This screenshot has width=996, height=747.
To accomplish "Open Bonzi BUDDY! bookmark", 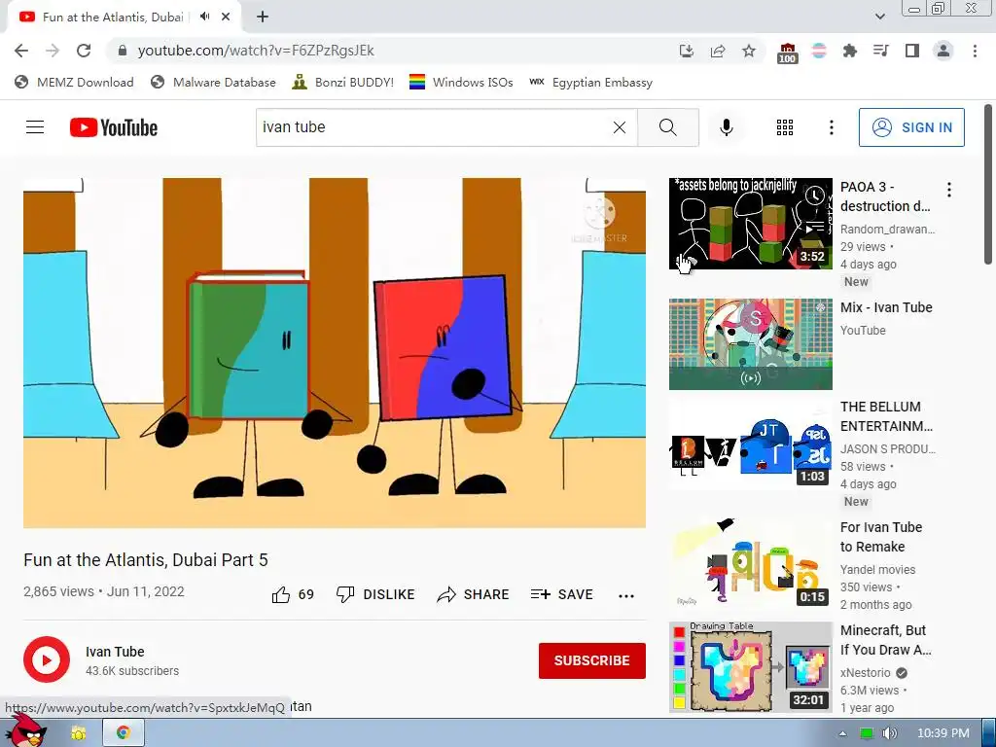I will click(x=343, y=83).
